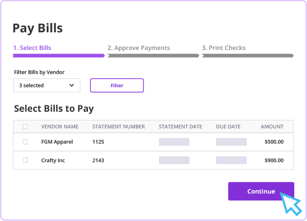
Task: Check the Crafty Inc bill checkbox
Action: (x=25, y=160)
